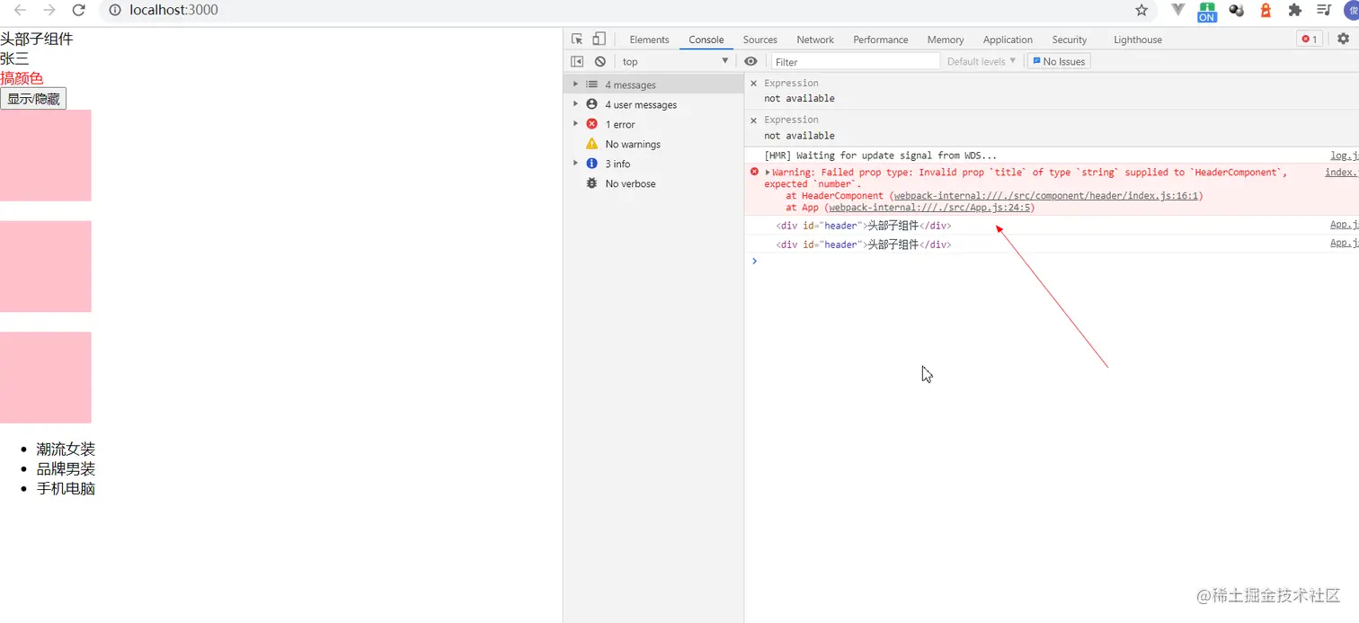Open the src/App.js:24:5 stack link
Viewport: 1359px width, 623px height.
(928, 208)
